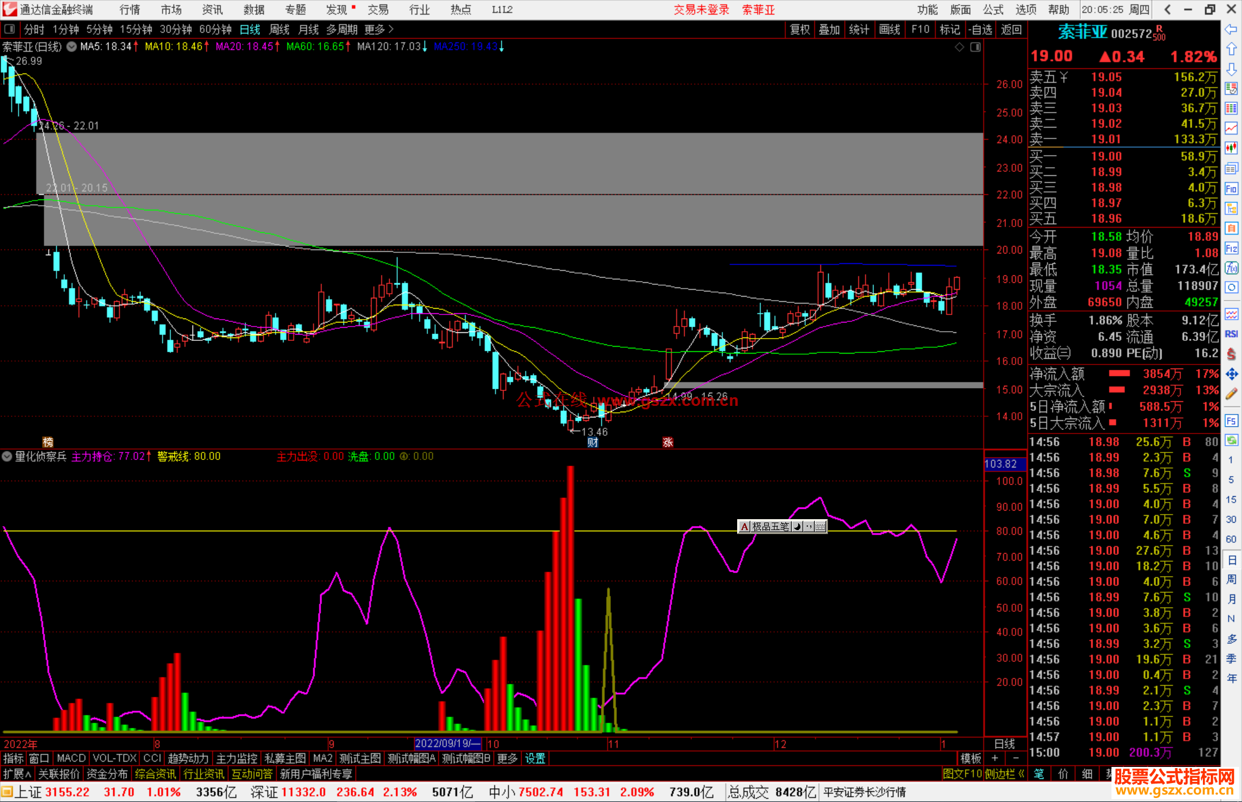This screenshot has height=802, width=1242.
Task: Click the F12 sidebar icon
Action: [1231, 248]
